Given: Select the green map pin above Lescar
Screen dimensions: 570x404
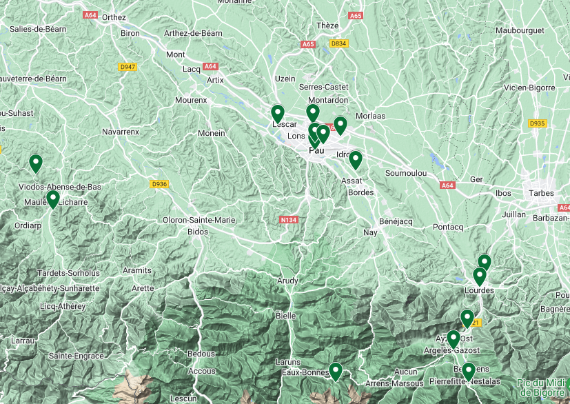Looking at the screenshot, I should click(278, 114).
